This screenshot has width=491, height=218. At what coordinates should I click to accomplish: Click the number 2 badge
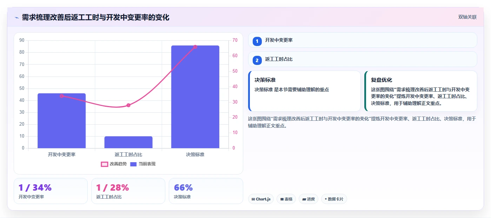(257, 60)
